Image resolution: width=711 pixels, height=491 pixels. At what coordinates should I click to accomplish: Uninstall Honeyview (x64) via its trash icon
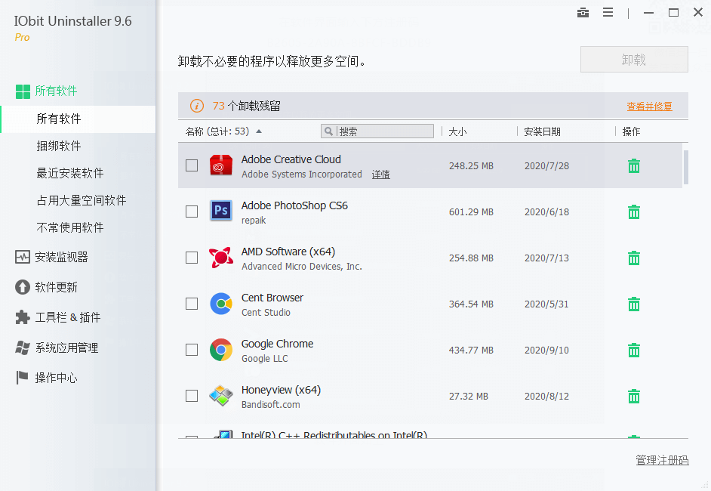point(634,396)
